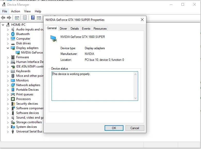201x149 pixels.
Task: Expand the Storage controllers node
Action: pyautogui.click(x=8, y=122)
